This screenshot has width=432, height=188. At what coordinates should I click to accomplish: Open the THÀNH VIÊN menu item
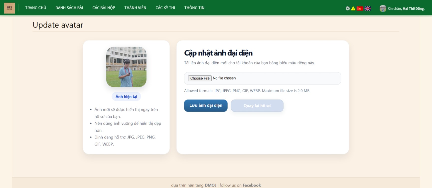click(x=135, y=8)
